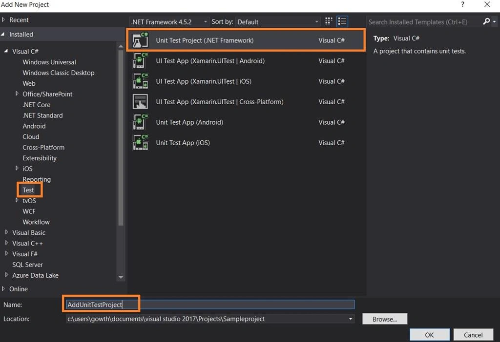Open the Location path dropdown arrow
The image size is (500, 342).
point(351,319)
